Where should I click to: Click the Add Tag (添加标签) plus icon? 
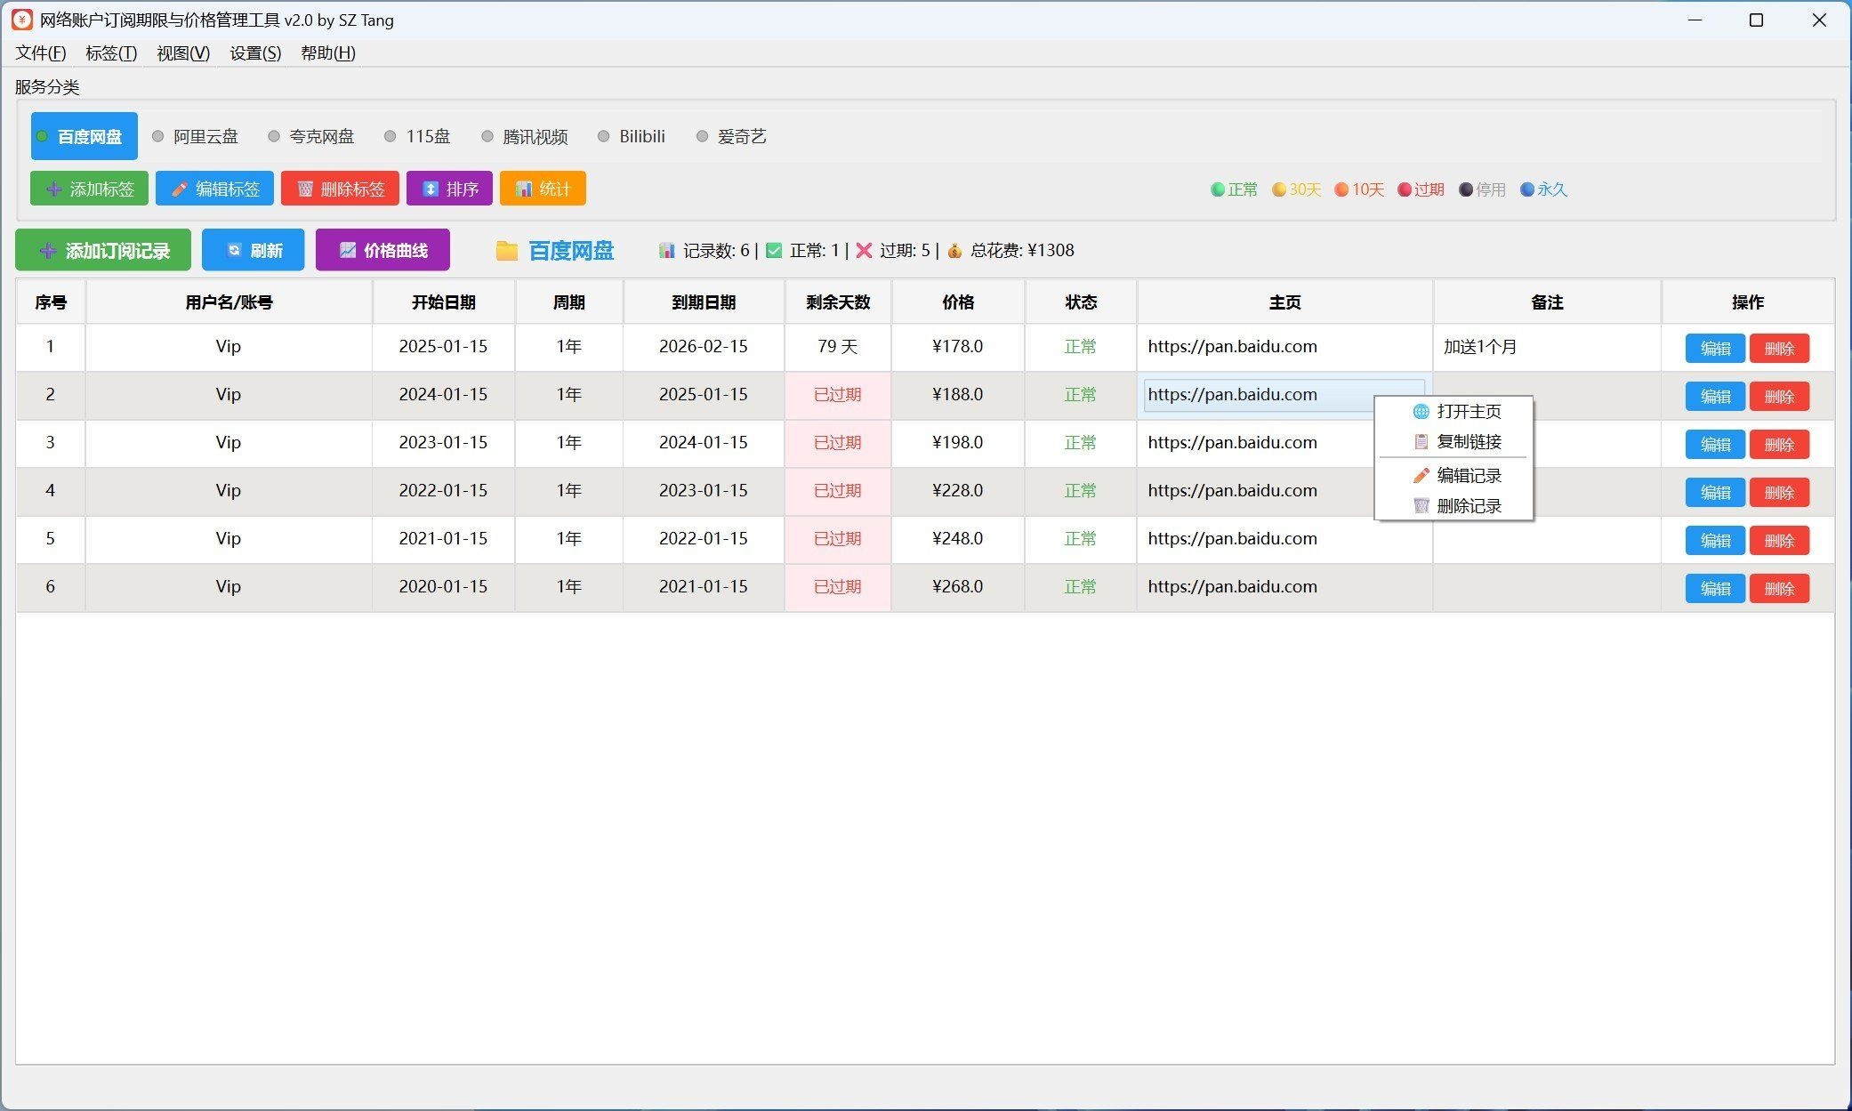[53, 189]
